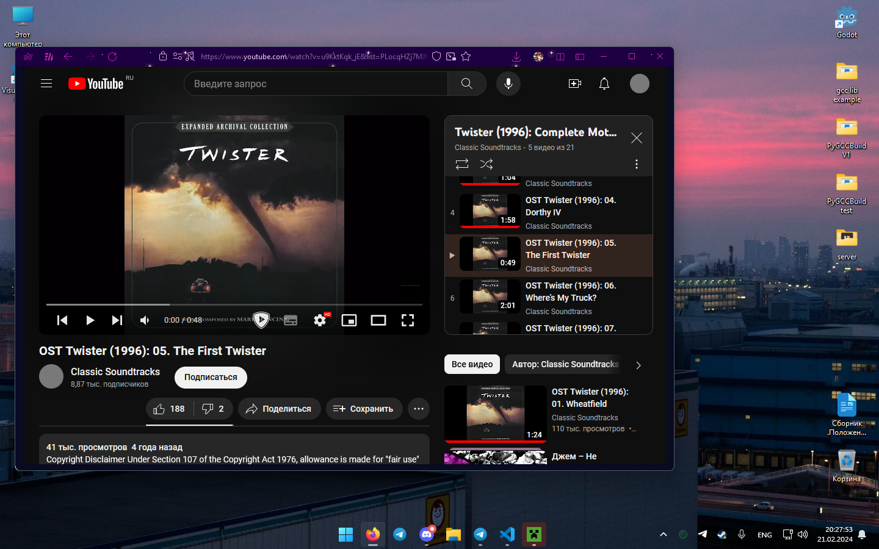Toggle playlist shuffle
Viewport: 879px width, 549px height.
click(x=487, y=164)
